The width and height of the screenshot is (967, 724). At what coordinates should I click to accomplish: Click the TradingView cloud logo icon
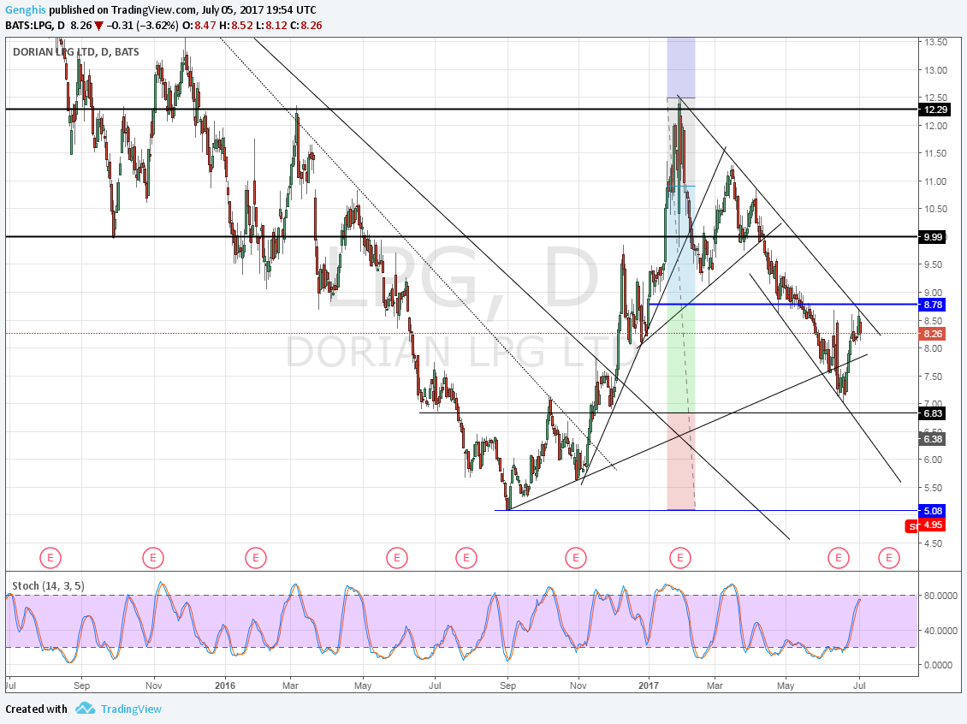coord(85,709)
